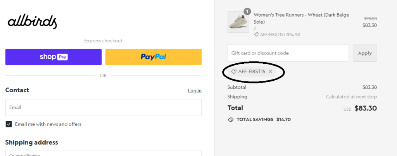Focus the Email input field

pos(103,107)
